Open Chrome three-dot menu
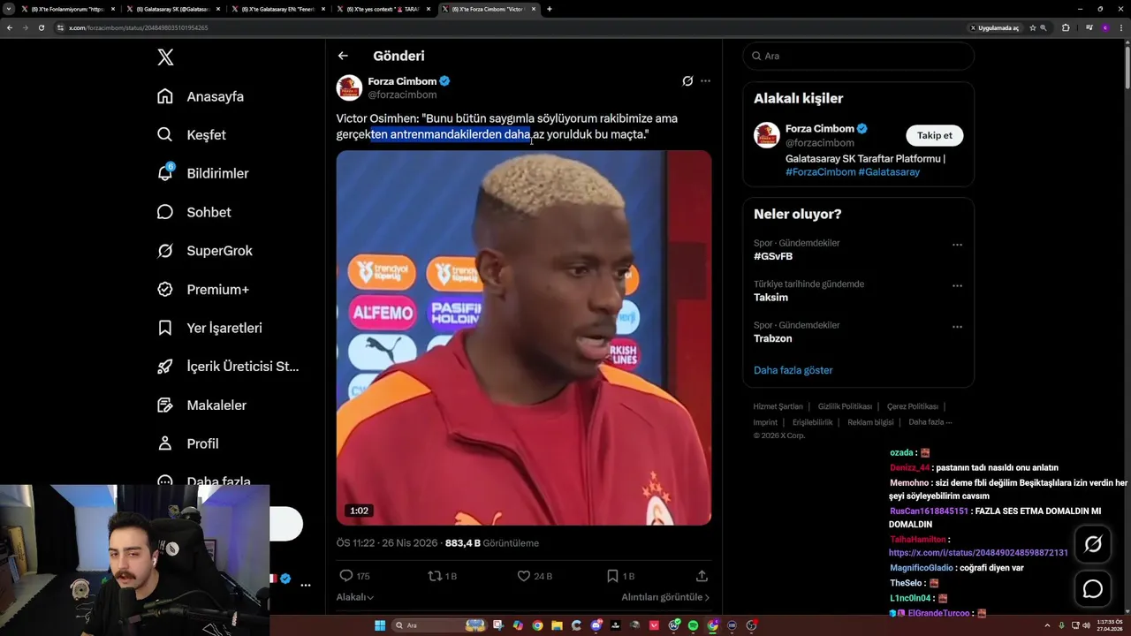The image size is (1131, 636). [1120, 27]
